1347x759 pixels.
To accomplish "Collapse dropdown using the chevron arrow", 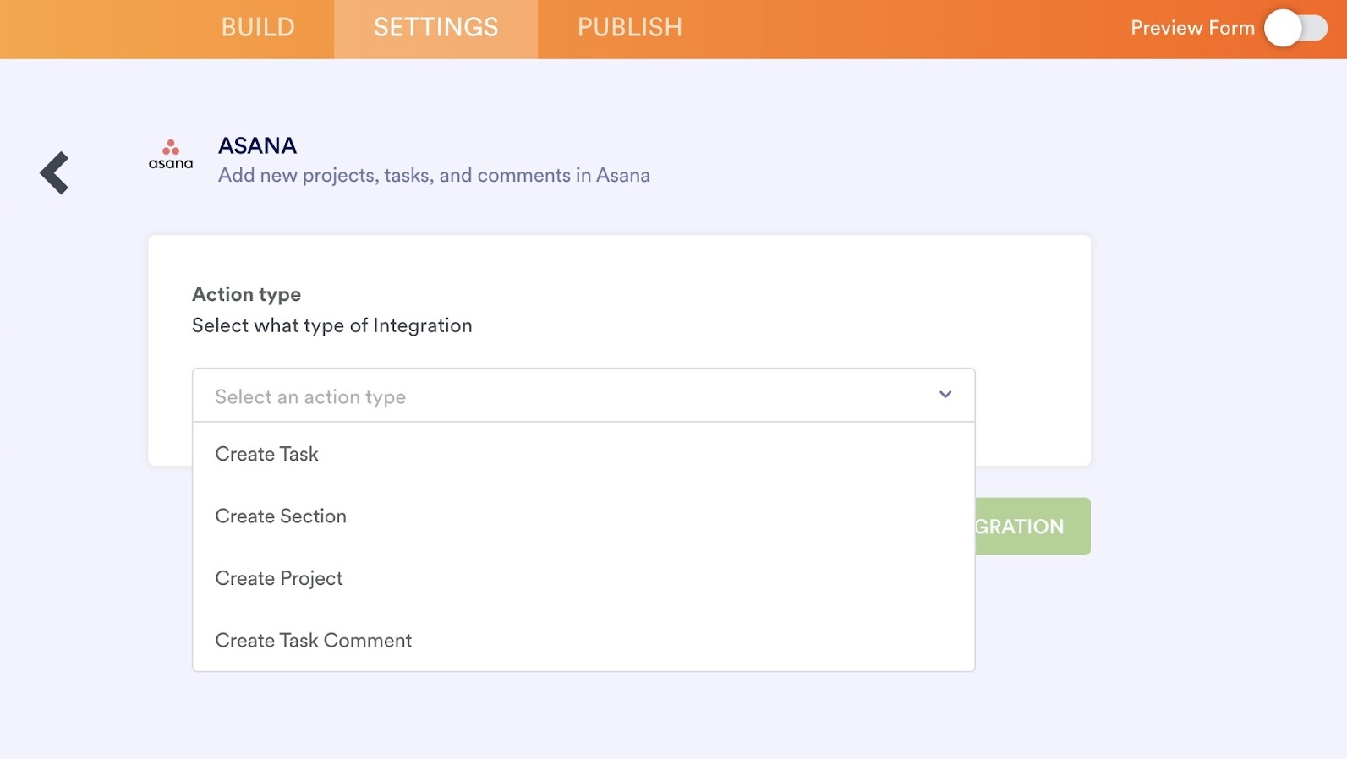I will point(945,395).
